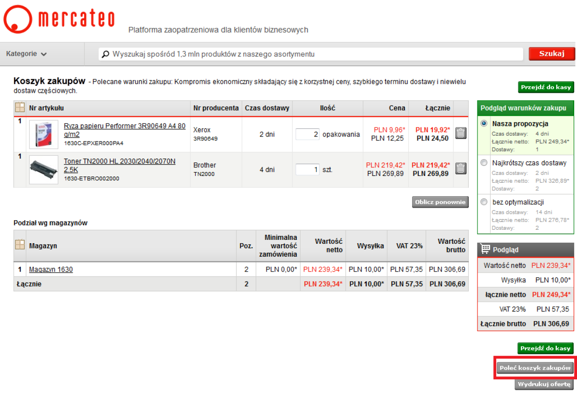Click the 4 dni delivery time cell for toner
This screenshot has height=399, width=577.
[x=267, y=169]
